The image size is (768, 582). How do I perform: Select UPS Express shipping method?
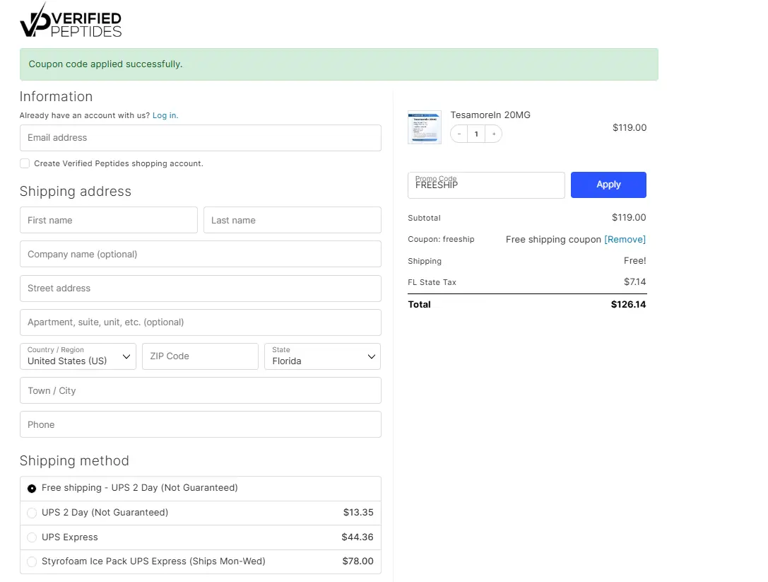[x=32, y=537]
